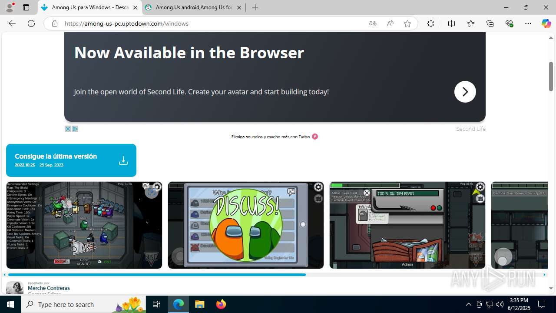Open Collections icon
Image resolution: width=556 pixels, height=313 pixels.
(x=490, y=23)
